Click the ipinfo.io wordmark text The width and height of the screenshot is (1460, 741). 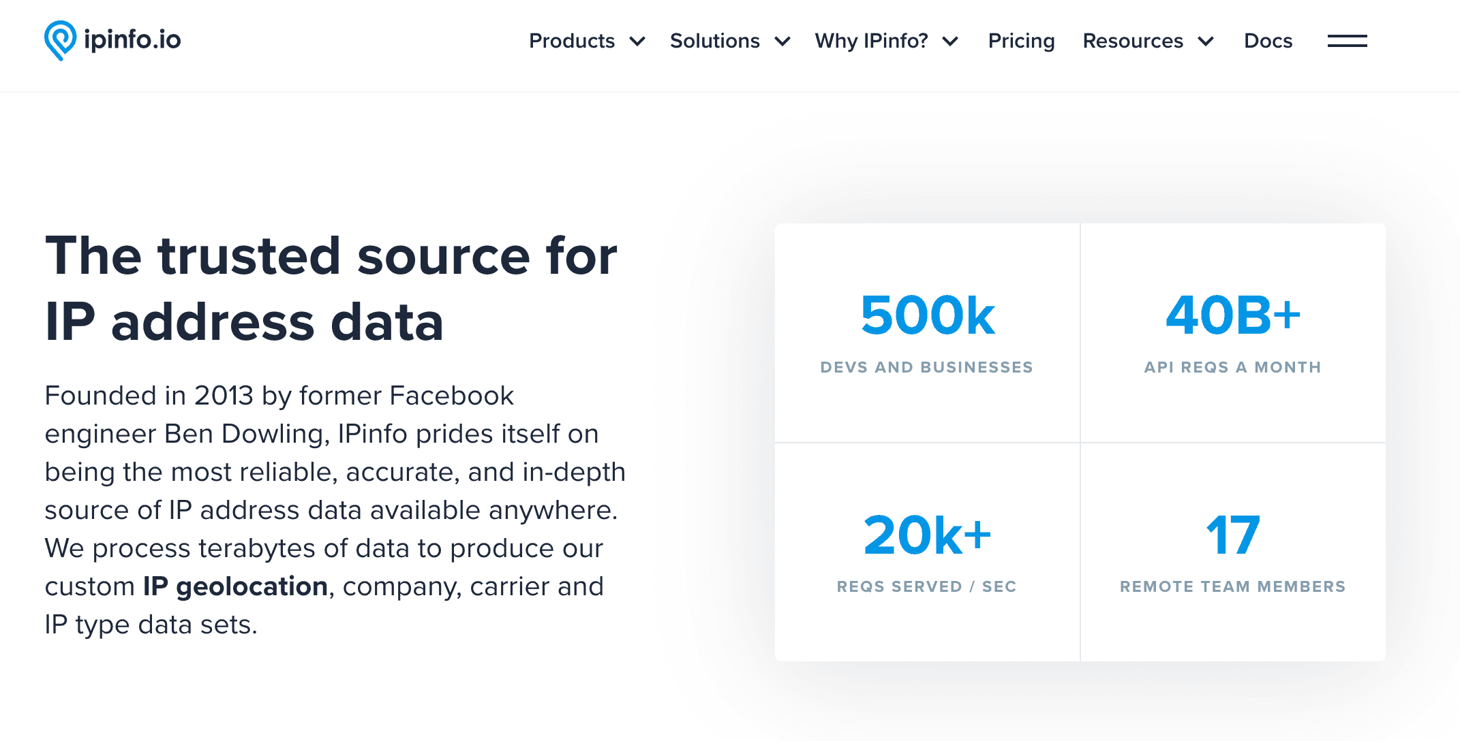(x=132, y=40)
